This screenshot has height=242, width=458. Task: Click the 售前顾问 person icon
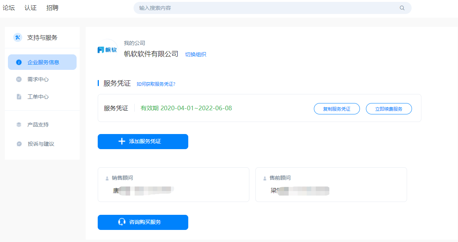coord(265,178)
